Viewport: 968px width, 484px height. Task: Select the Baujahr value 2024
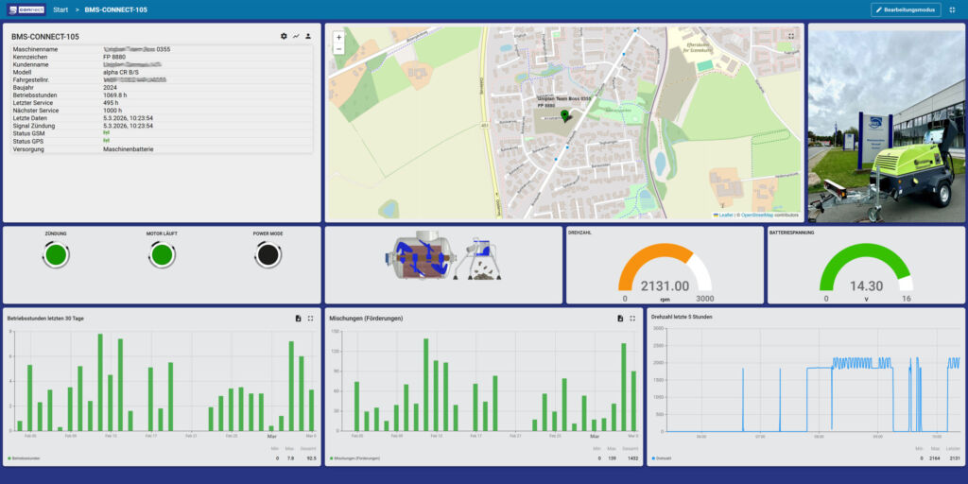110,88
